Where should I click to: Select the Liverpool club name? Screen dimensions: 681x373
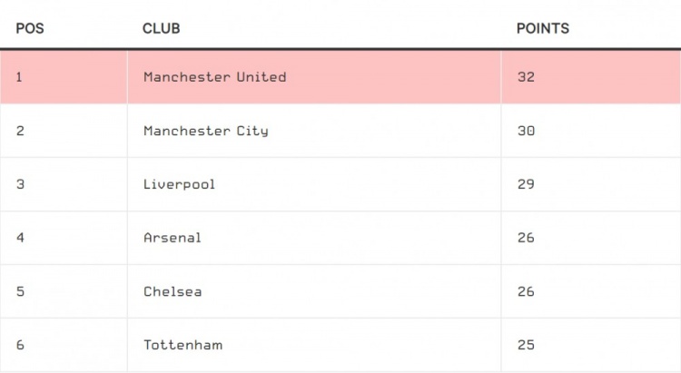click(x=179, y=184)
